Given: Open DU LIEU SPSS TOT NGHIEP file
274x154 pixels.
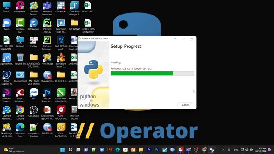Looking at the screenshot, I should tap(88, 26).
